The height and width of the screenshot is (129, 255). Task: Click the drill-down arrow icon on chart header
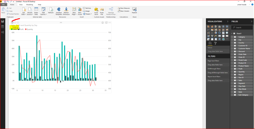tap(103, 23)
